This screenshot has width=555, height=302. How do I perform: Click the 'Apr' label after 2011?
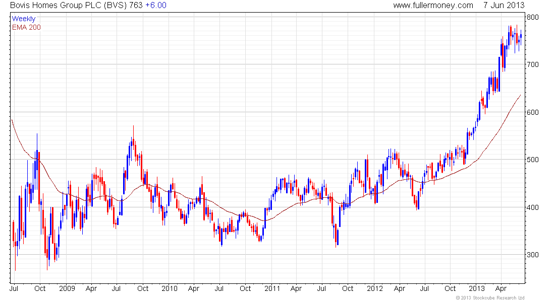point(296,288)
